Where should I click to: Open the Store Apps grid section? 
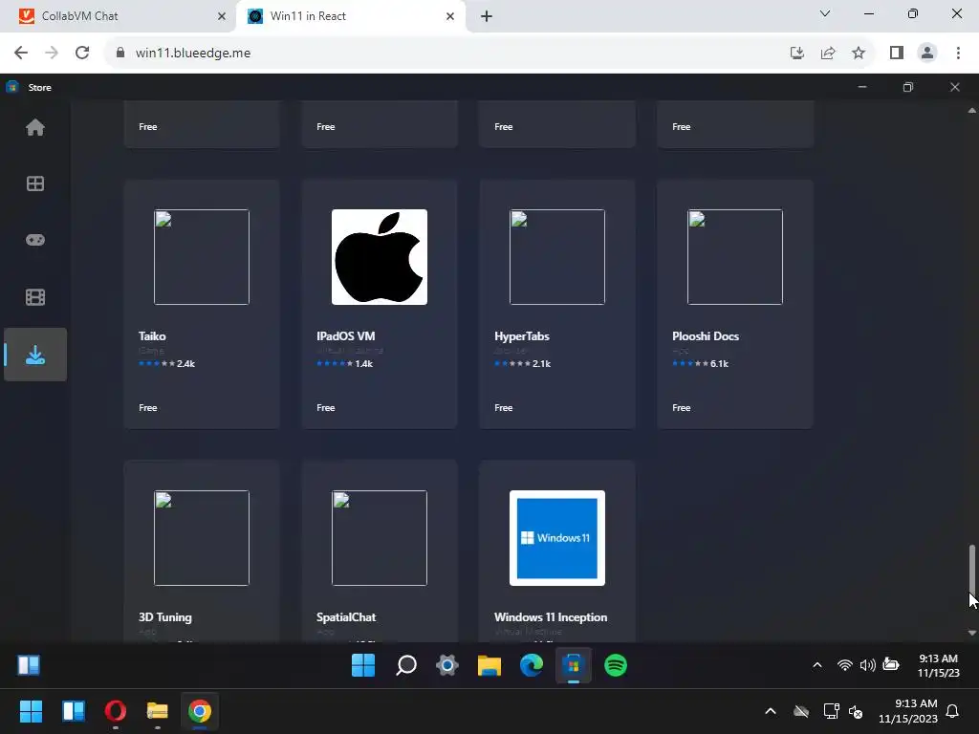coord(35,183)
